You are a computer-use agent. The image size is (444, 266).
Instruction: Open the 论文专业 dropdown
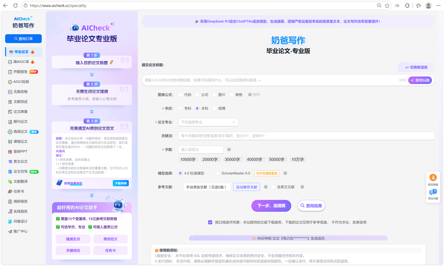coord(208,122)
